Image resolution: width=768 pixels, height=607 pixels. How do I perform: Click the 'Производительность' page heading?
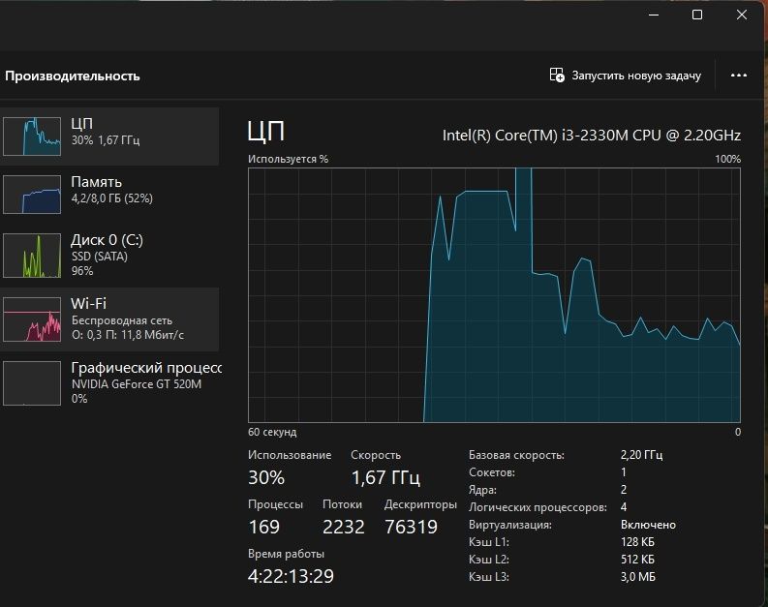click(x=73, y=76)
